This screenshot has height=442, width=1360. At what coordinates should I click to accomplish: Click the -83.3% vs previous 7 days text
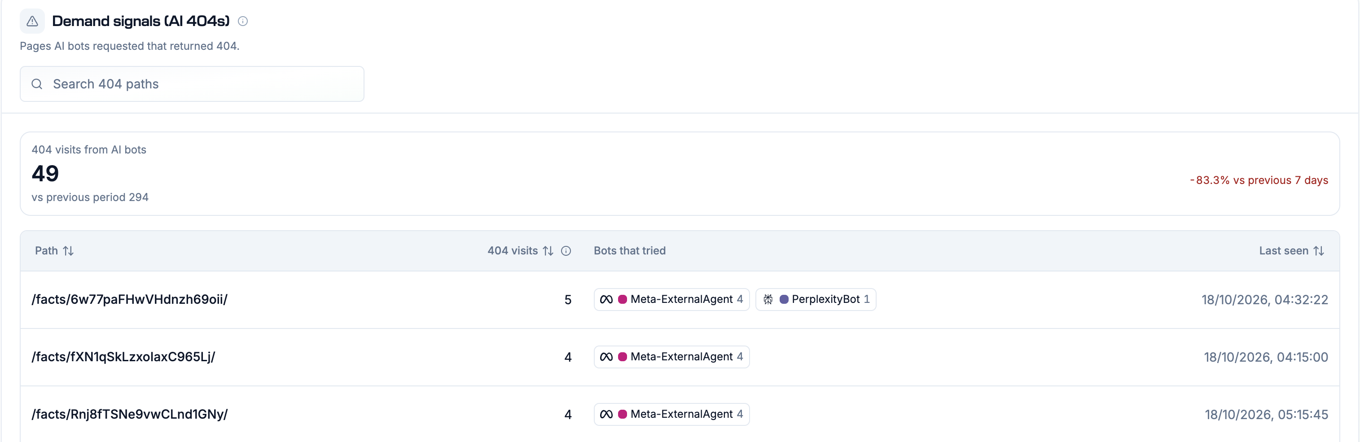(x=1259, y=180)
